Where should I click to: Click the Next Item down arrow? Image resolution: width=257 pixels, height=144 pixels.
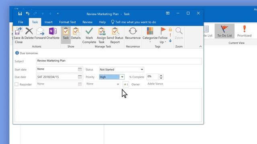click(50, 14)
